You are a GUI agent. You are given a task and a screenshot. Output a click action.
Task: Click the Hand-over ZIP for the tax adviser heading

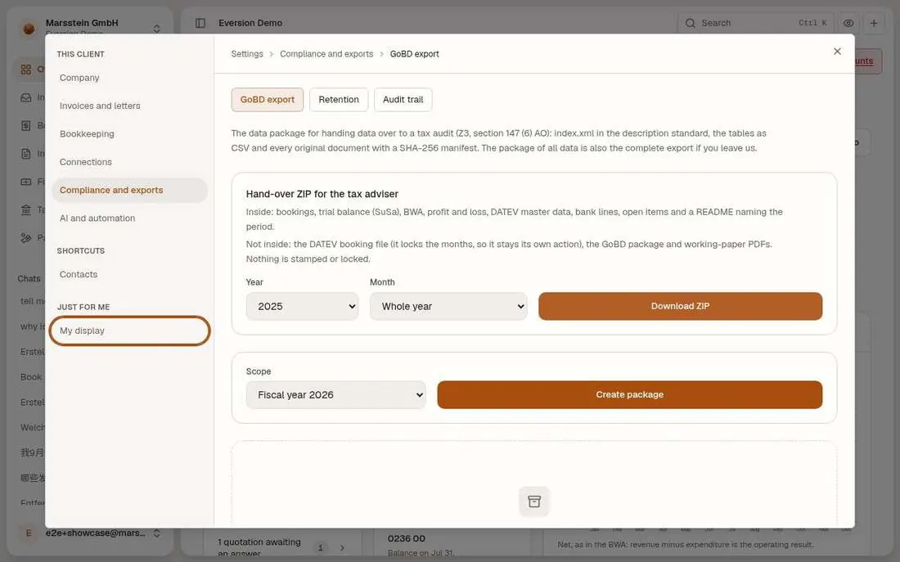322,194
